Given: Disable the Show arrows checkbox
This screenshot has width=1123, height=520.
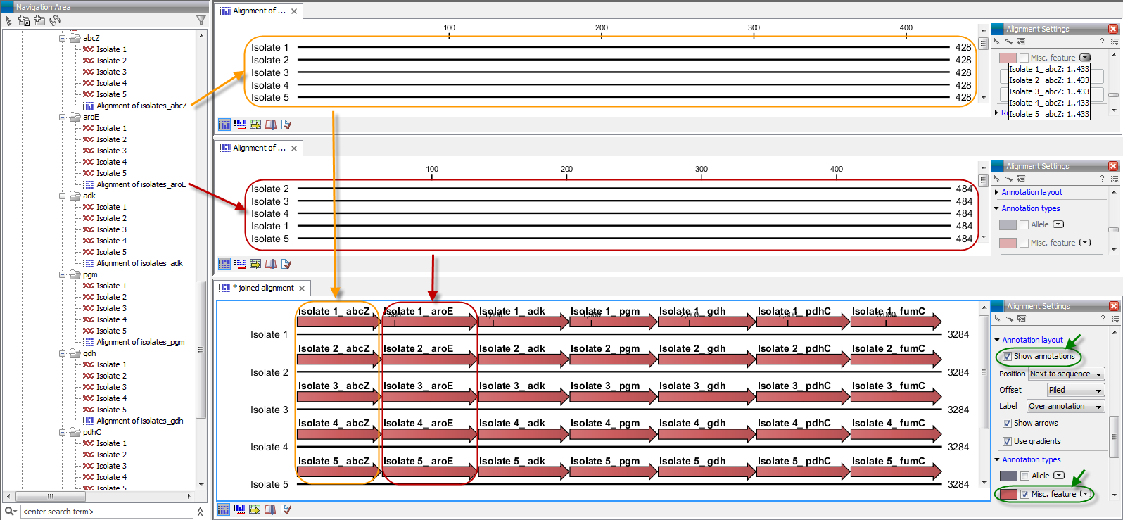Looking at the screenshot, I should point(1007,423).
